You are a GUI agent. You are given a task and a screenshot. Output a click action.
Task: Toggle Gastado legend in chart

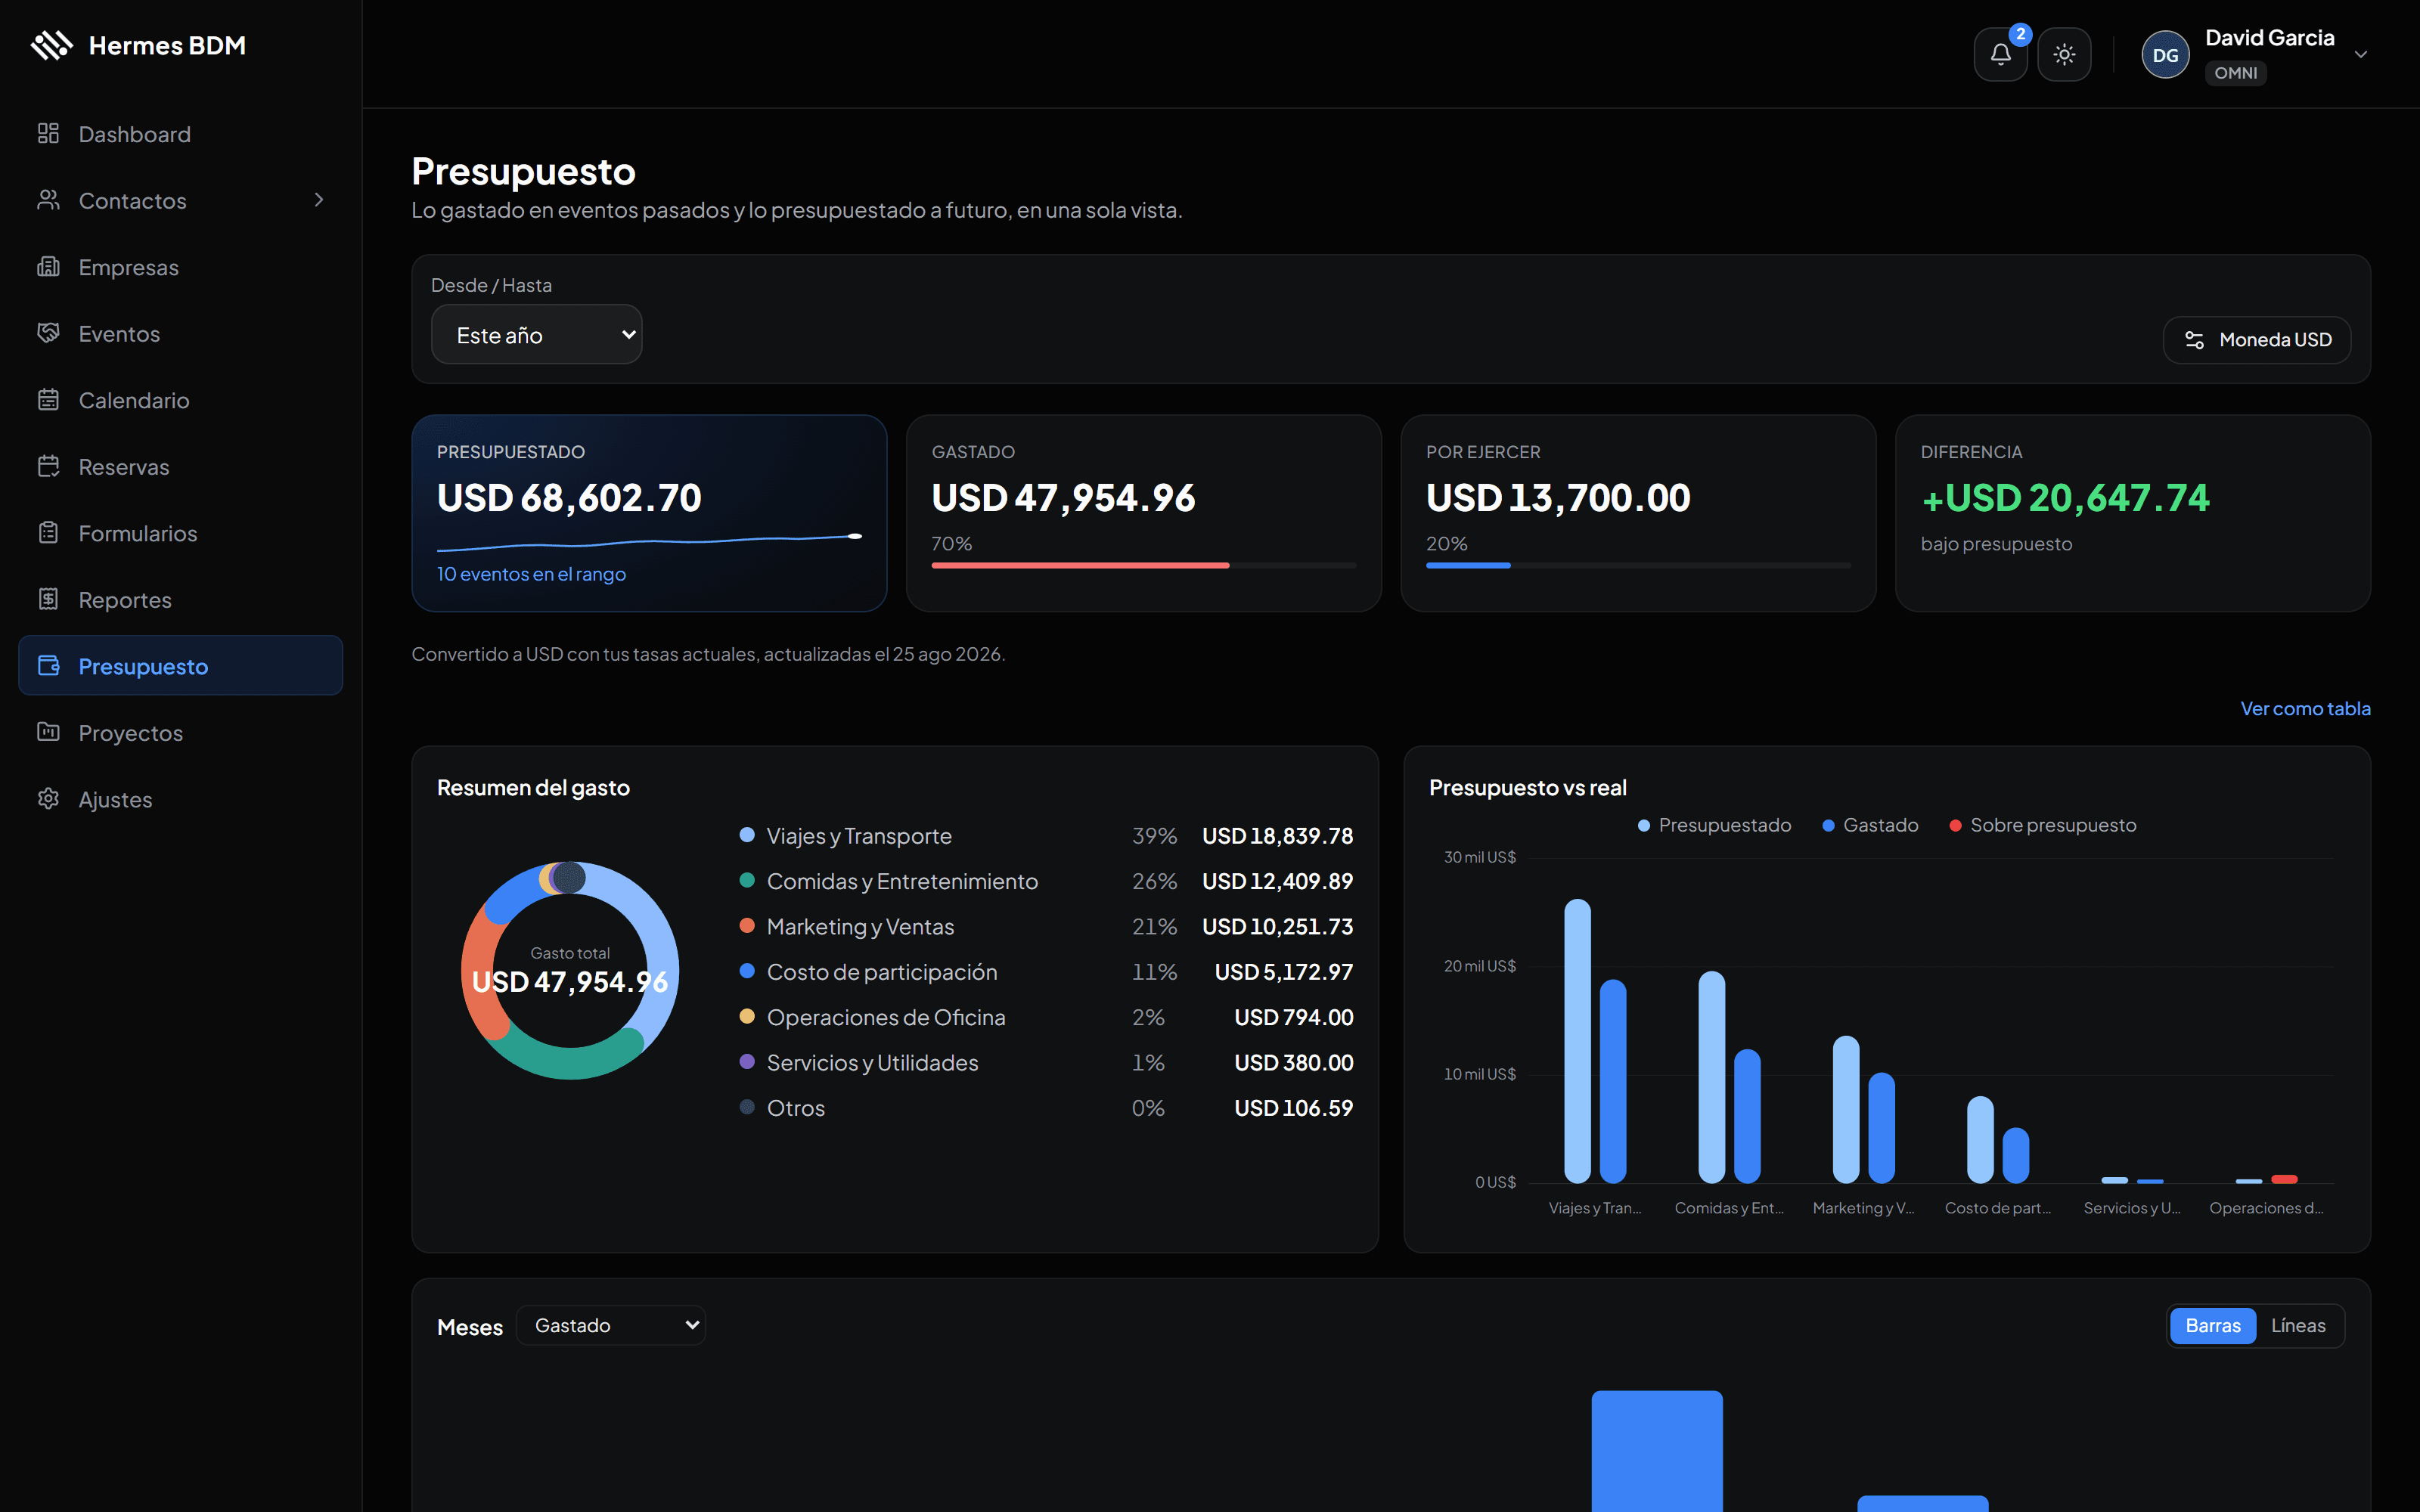(x=1870, y=825)
